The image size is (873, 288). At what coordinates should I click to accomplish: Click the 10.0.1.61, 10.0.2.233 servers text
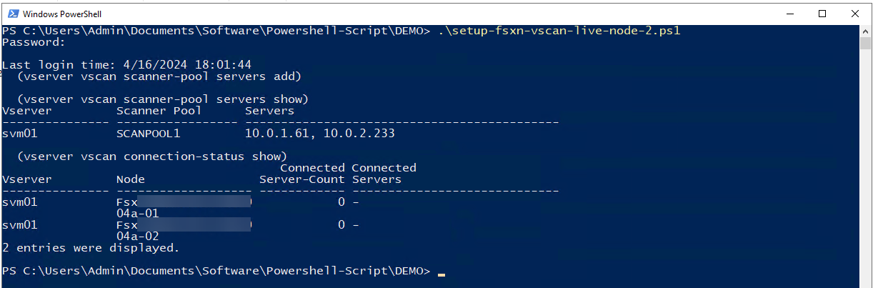coord(319,134)
